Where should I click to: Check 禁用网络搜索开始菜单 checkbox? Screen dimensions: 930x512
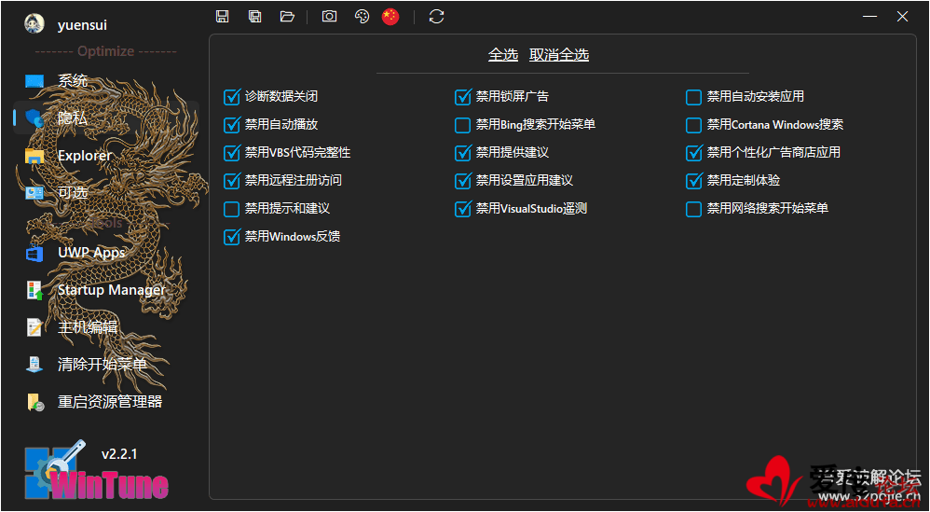point(694,209)
